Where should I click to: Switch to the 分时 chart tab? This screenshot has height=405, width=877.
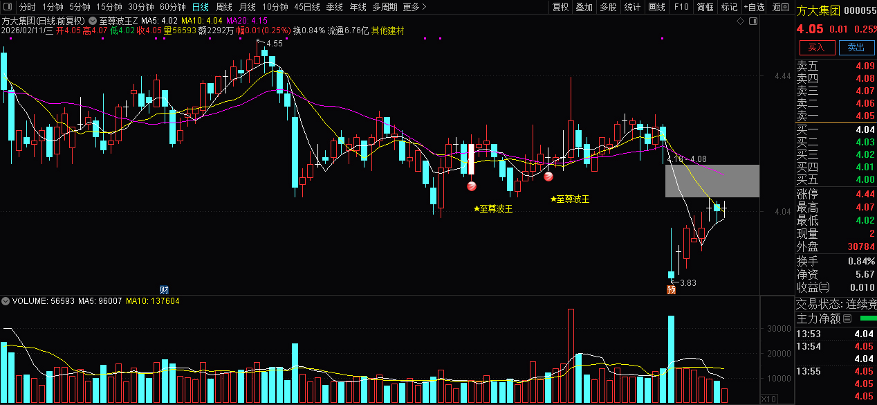click(27, 7)
